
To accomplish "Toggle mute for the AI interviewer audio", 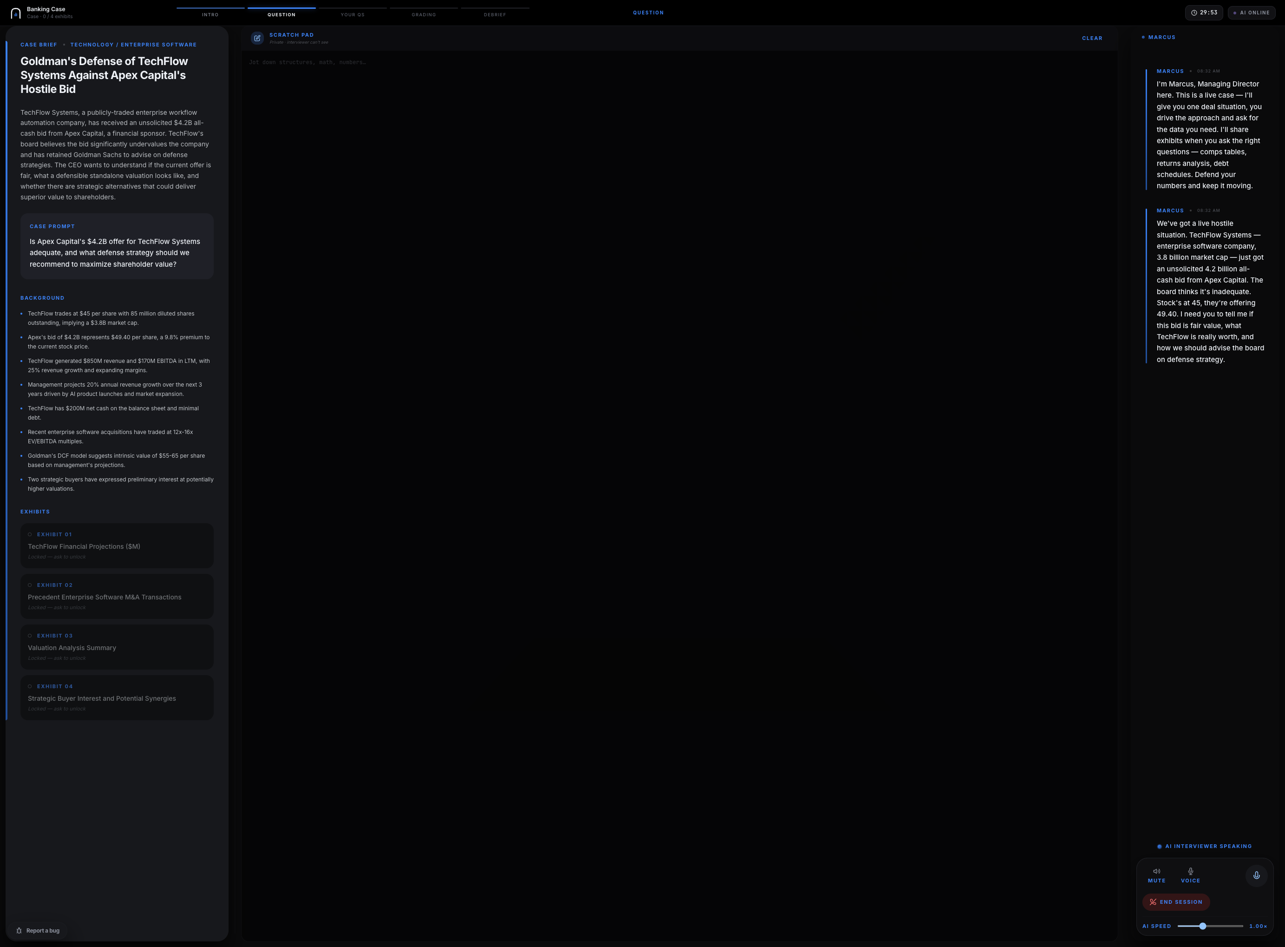I will tap(1157, 875).
